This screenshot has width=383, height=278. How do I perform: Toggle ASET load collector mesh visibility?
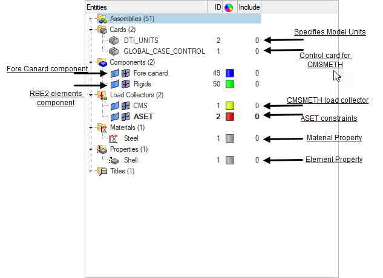[x=126, y=117]
